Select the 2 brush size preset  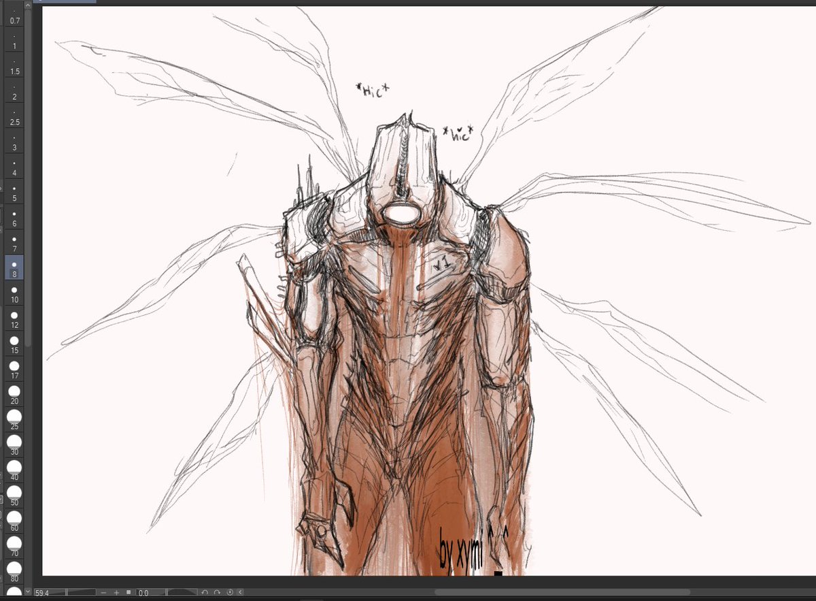tap(14, 91)
